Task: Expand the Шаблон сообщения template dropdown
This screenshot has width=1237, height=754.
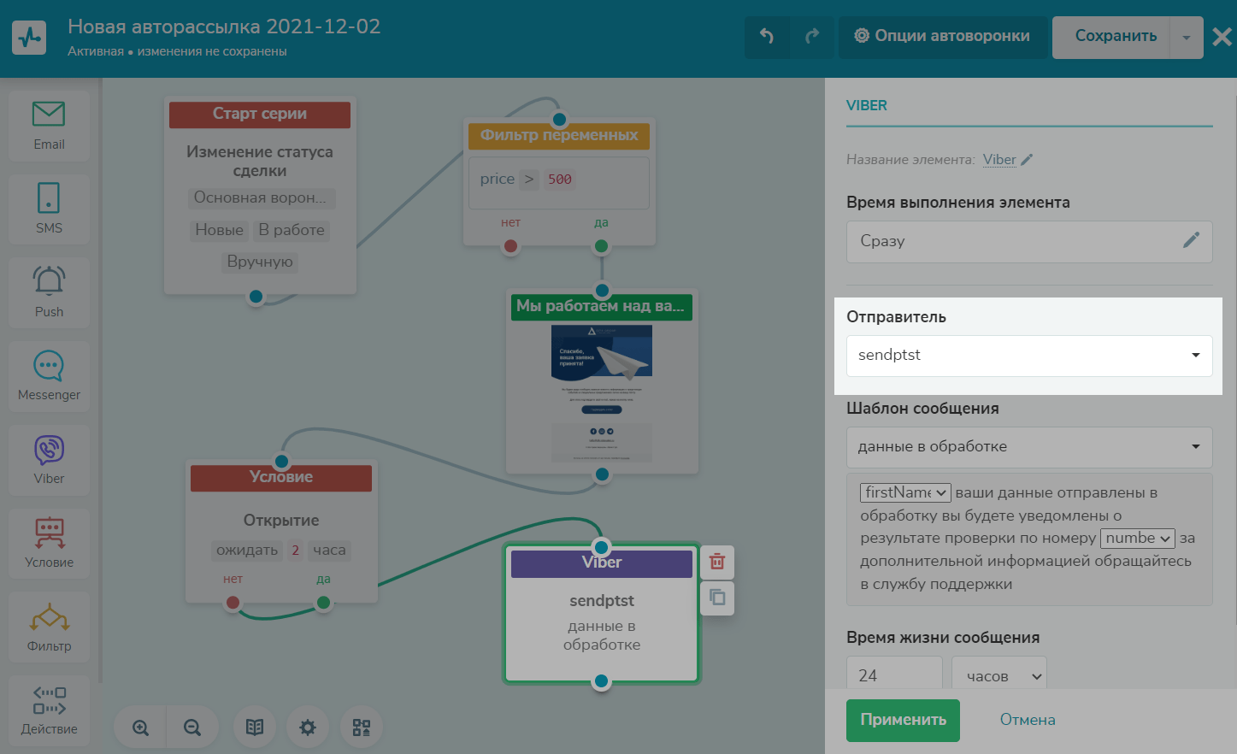Action: [x=1028, y=447]
